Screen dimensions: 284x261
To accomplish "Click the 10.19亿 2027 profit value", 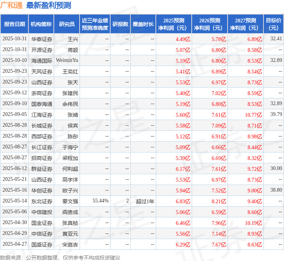I will (x=254, y=223).
